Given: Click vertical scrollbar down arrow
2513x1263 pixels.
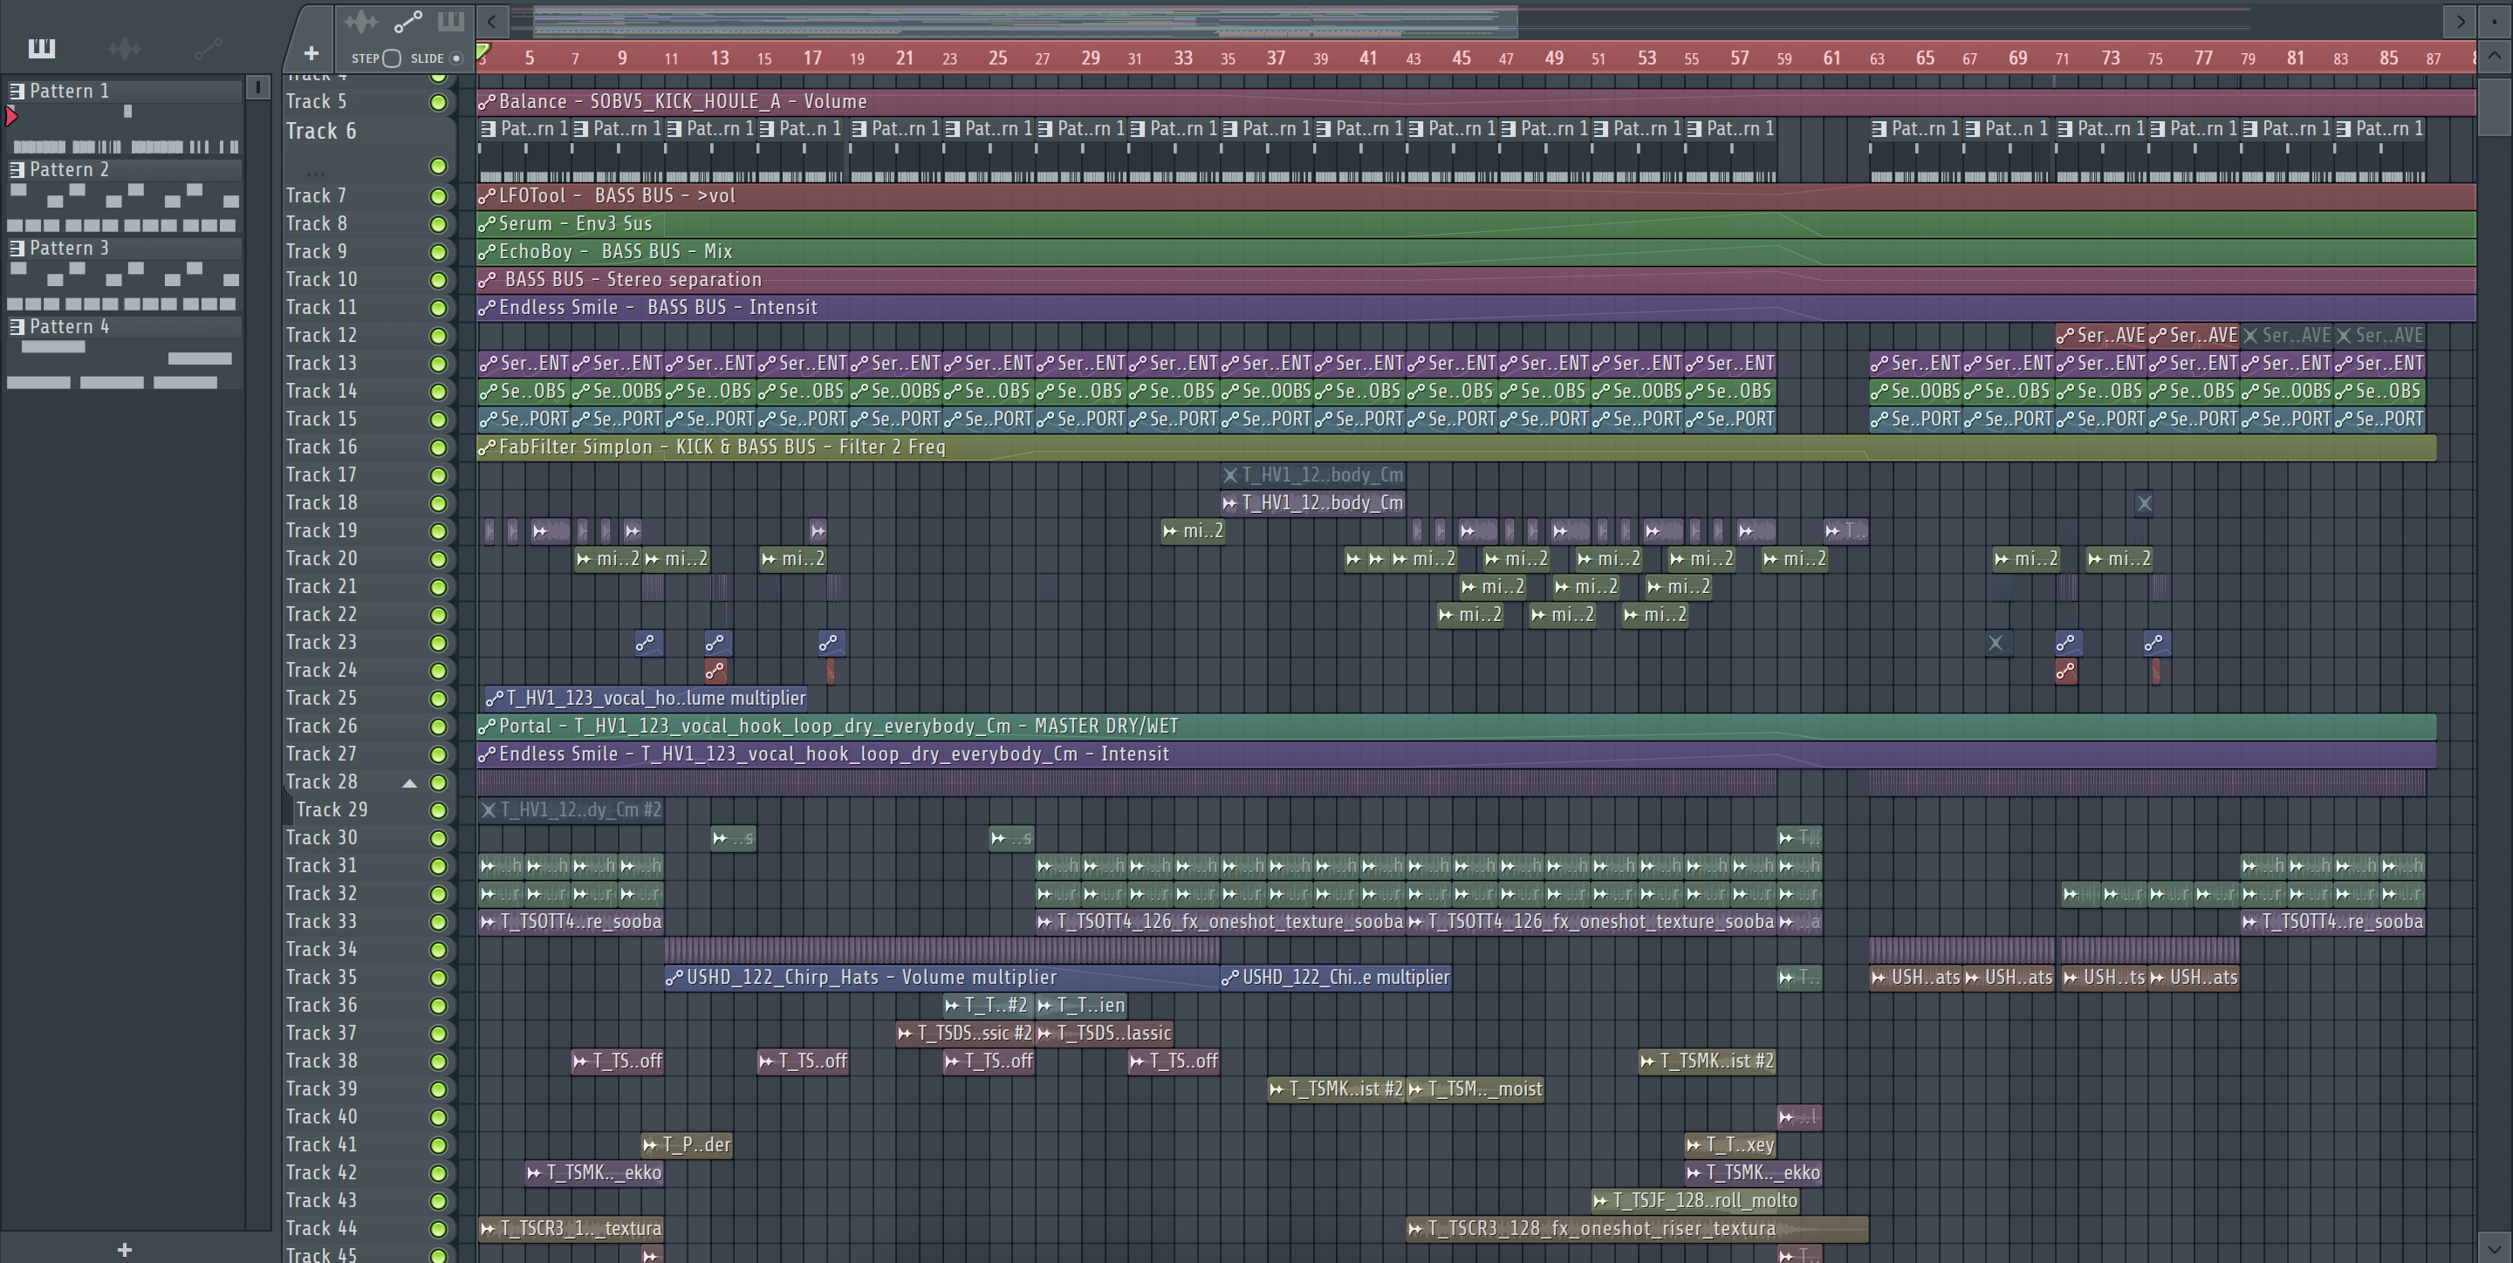Looking at the screenshot, I should coord(2494,1247).
